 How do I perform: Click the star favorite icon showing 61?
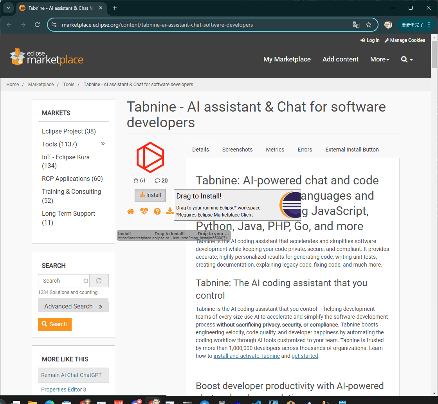point(136,180)
